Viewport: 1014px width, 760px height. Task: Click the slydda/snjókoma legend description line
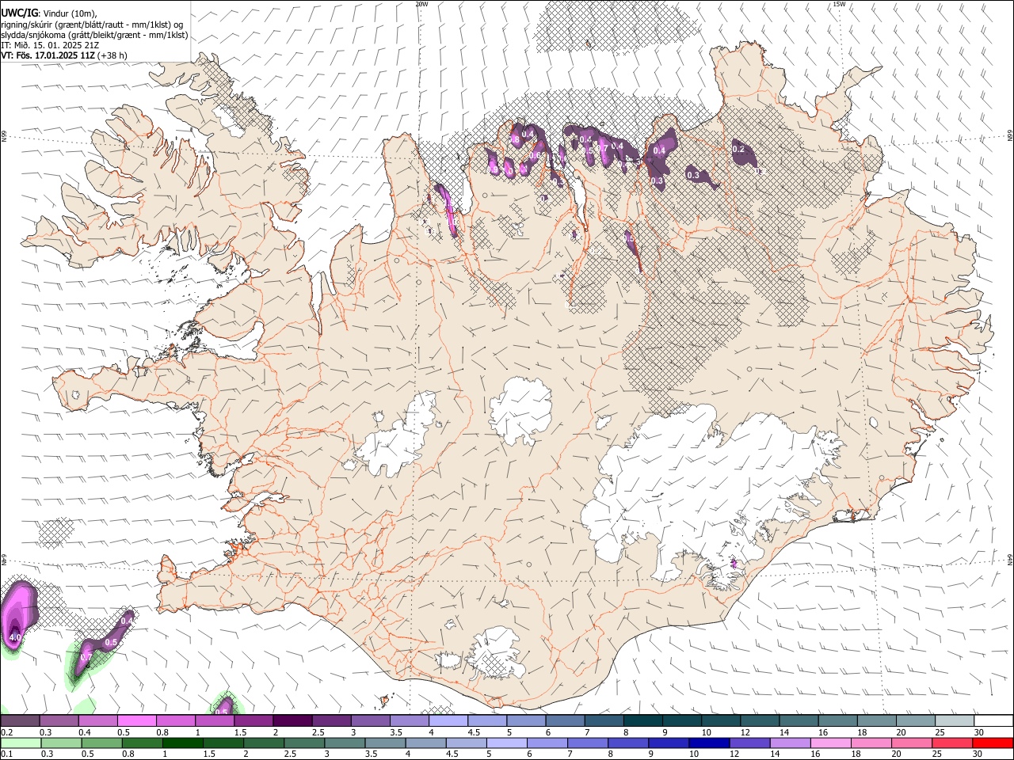click(x=94, y=35)
